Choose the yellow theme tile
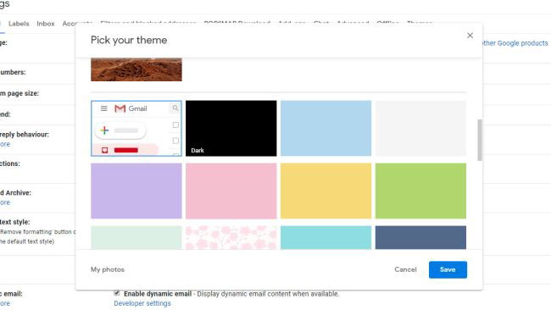This screenshot has height=310, width=551. tap(326, 191)
